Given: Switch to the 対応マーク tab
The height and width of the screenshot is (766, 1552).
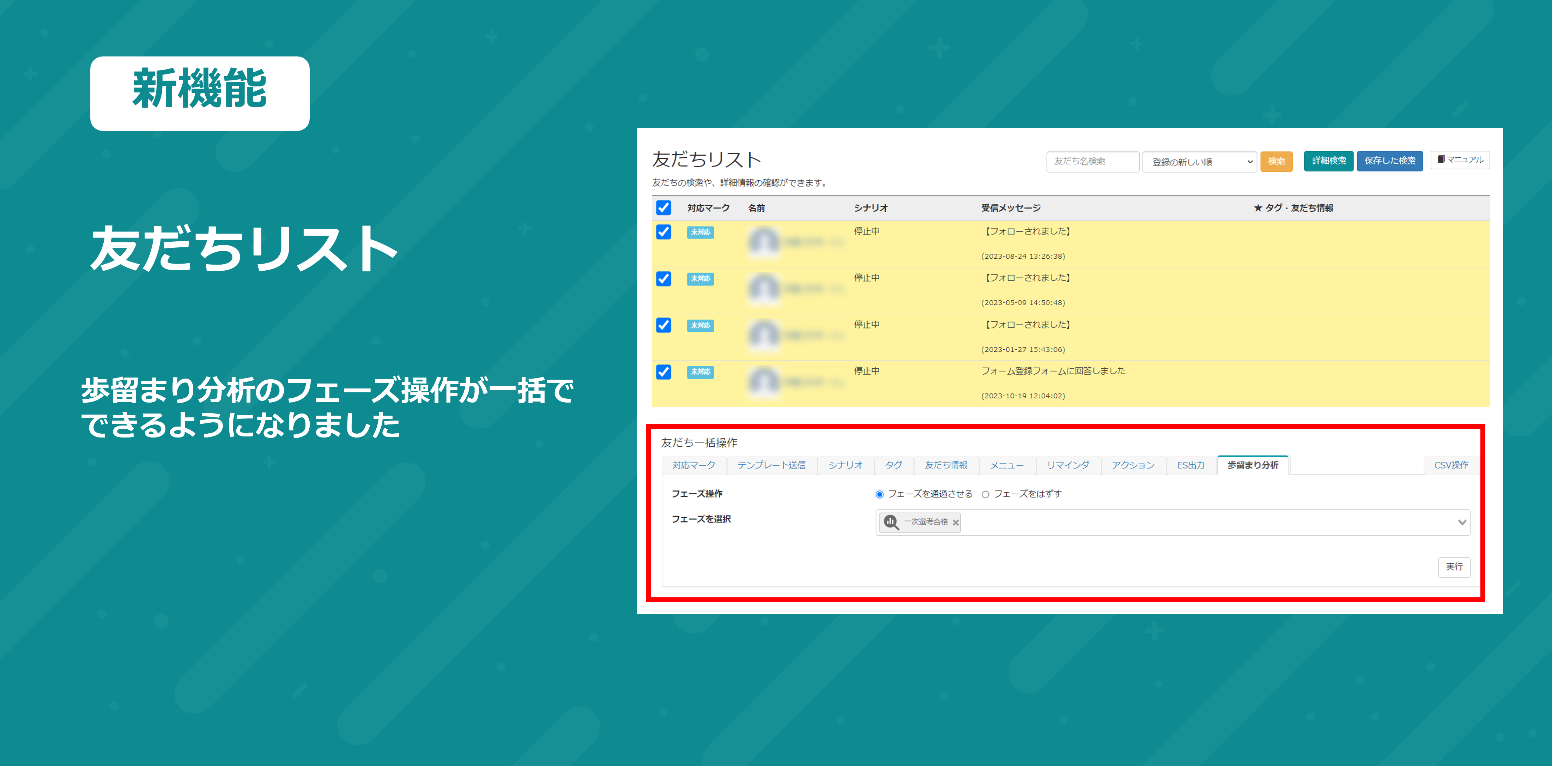Looking at the screenshot, I should tap(694, 465).
